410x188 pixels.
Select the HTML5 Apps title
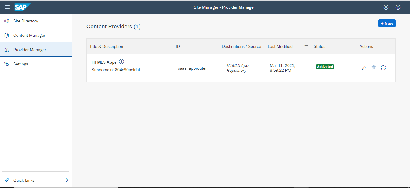tap(104, 62)
